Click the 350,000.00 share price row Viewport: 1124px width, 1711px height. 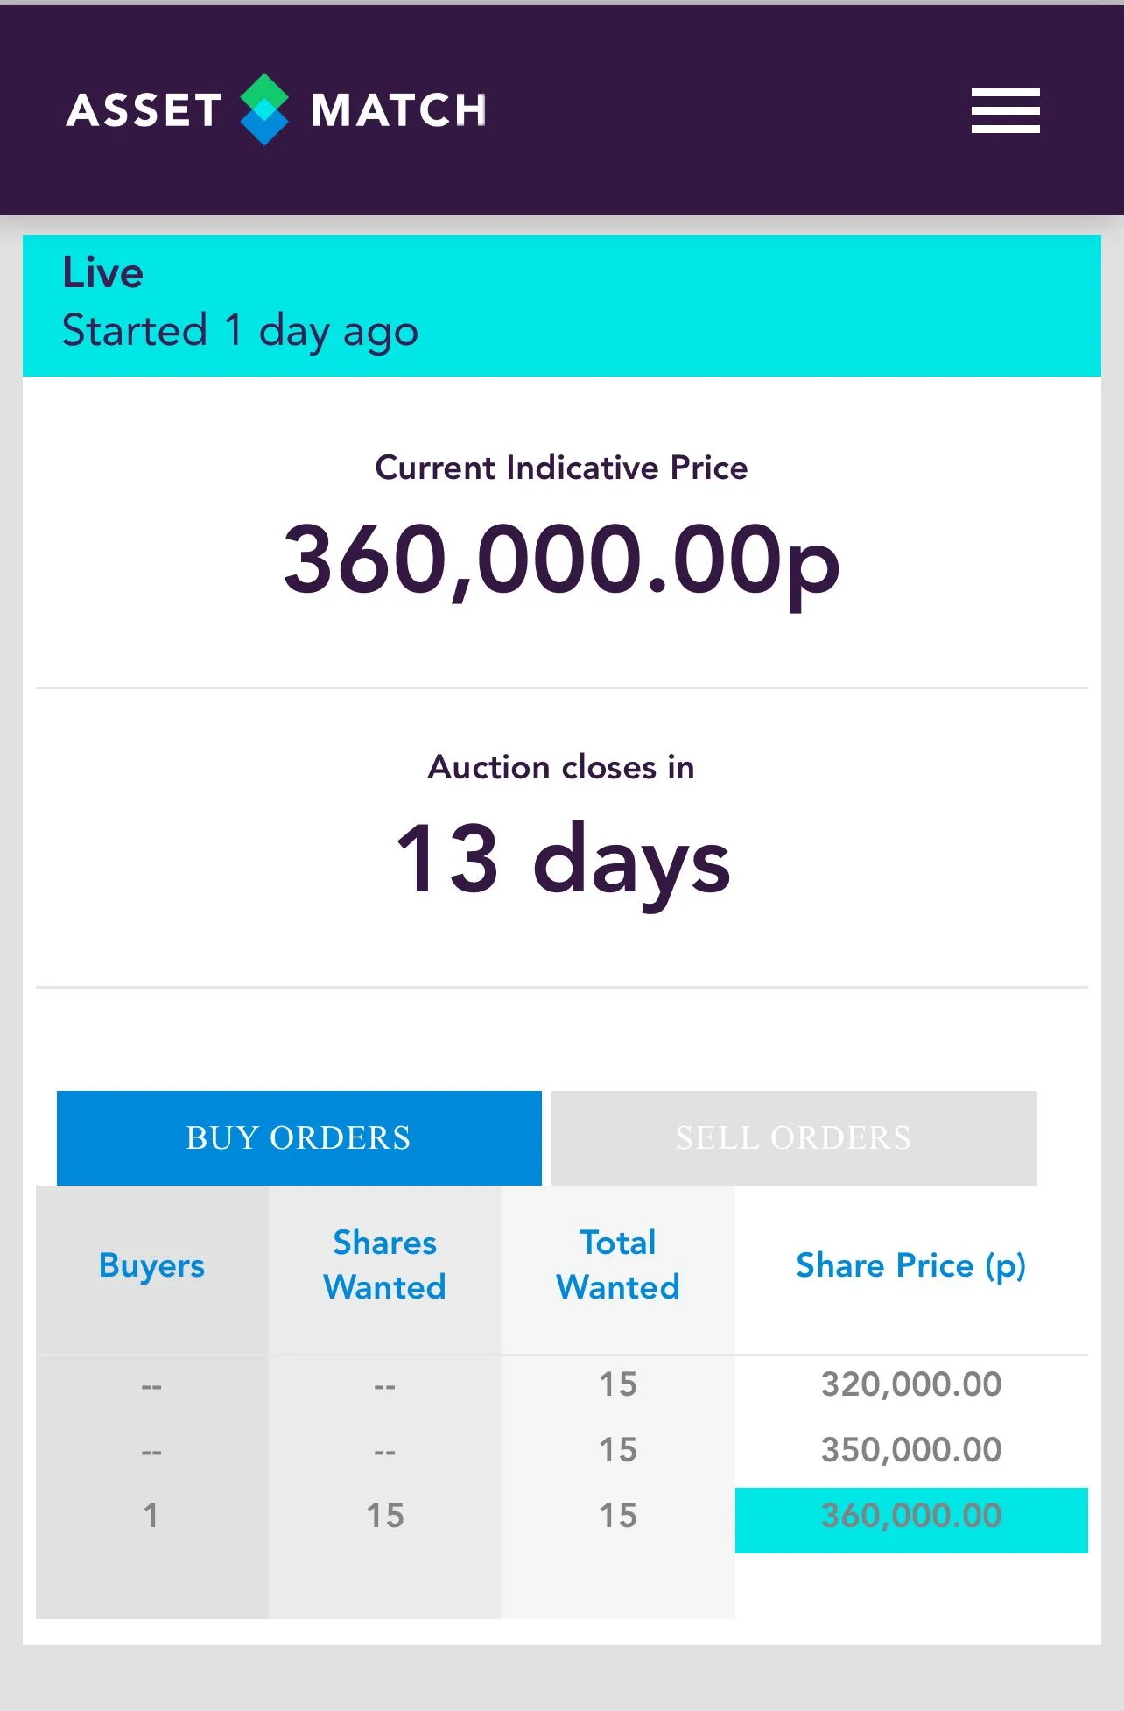pyautogui.click(x=910, y=1450)
